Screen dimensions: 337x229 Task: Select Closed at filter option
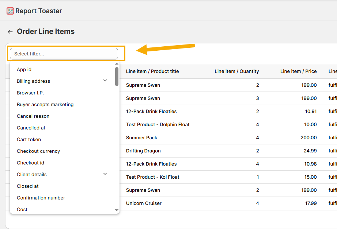click(28, 186)
